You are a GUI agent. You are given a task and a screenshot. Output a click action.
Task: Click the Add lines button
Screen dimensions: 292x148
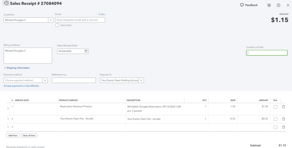[13, 135]
